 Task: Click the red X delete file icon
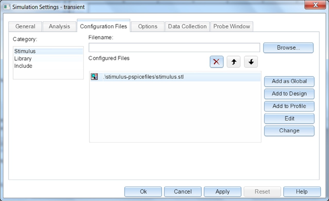(x=217, y=62)
